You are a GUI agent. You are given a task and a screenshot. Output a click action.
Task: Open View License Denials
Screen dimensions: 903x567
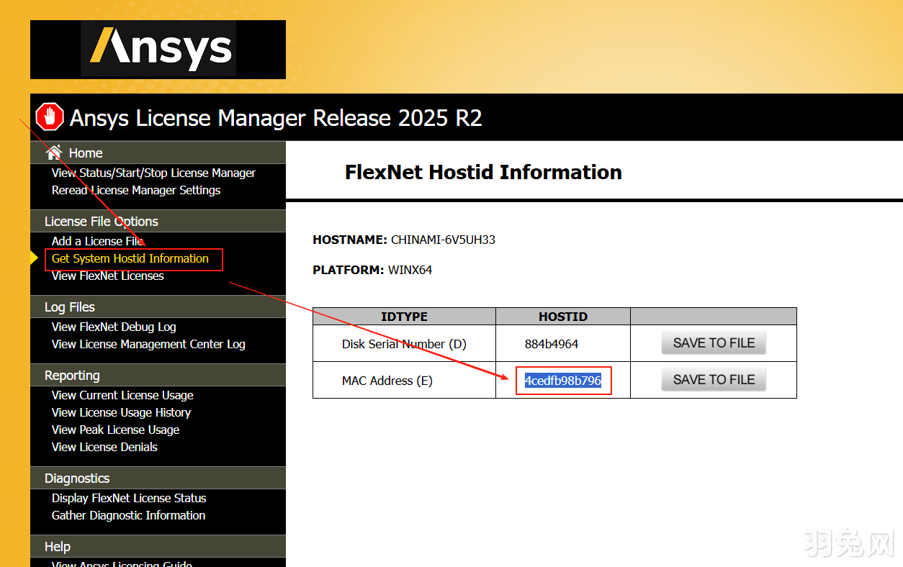(x=104, y=447)
